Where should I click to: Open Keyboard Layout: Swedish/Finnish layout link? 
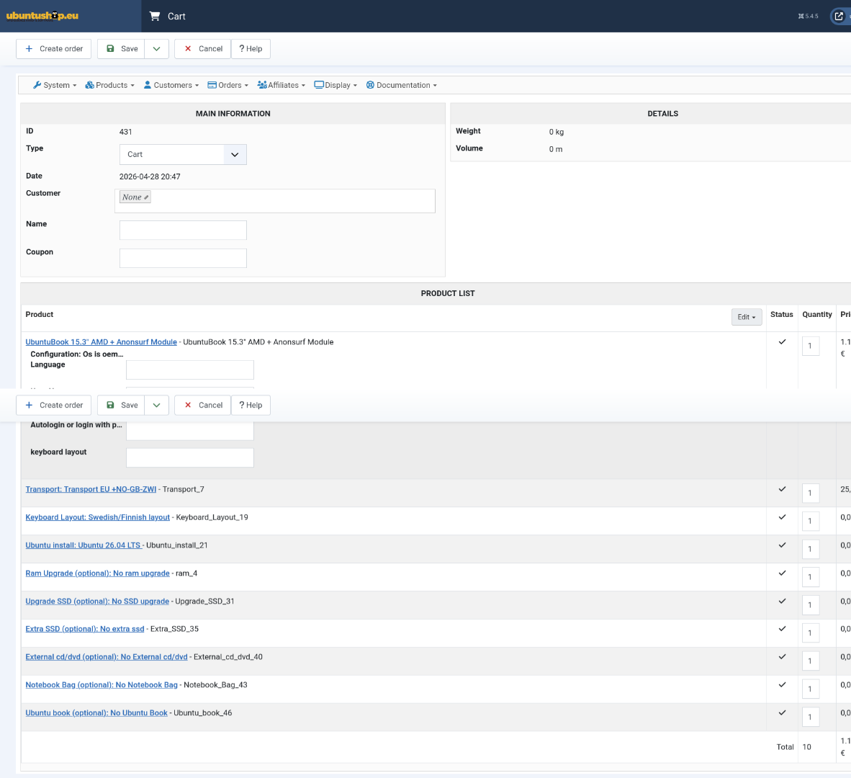pos(98,517)
